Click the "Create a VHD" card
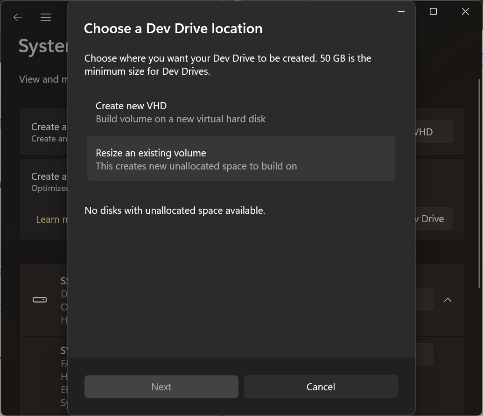 tap(44, 132)
